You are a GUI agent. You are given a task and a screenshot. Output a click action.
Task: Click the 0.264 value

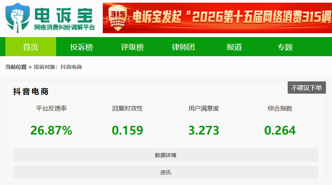coord(280,130)
